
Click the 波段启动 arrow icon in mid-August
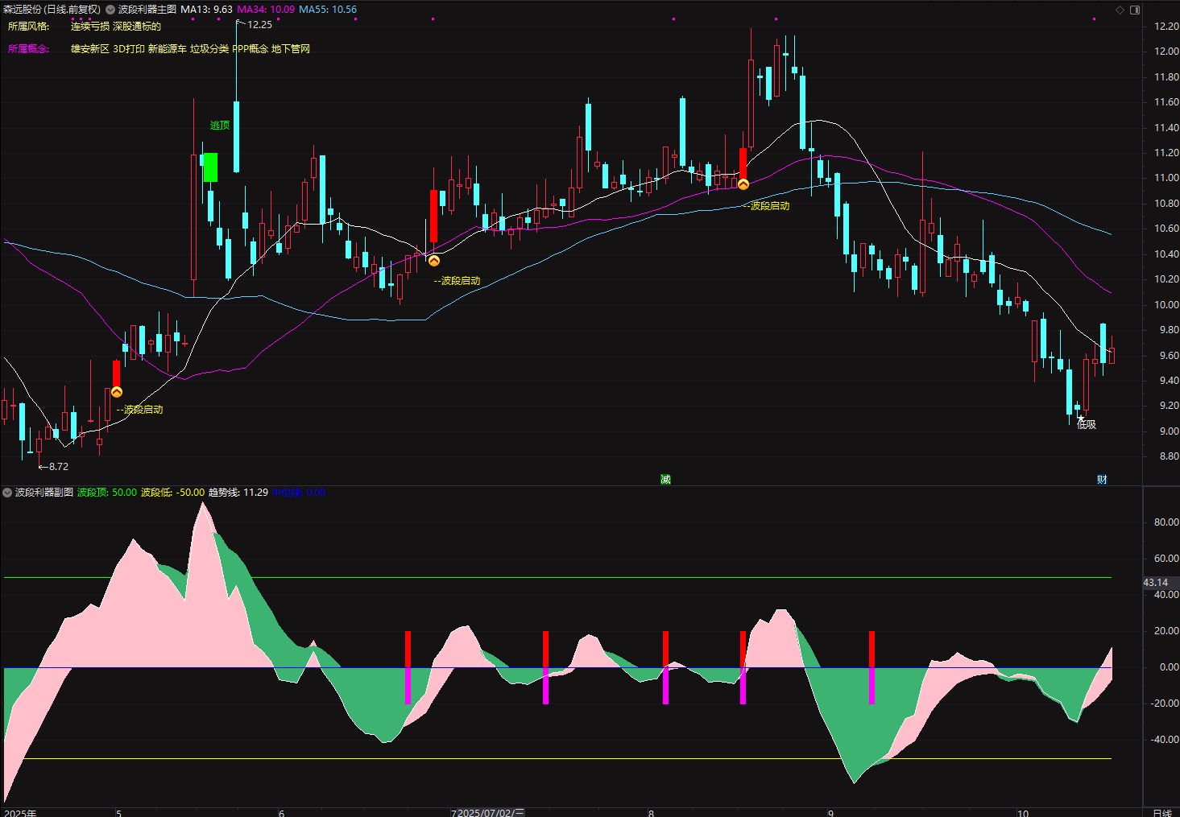click(743, 185)
